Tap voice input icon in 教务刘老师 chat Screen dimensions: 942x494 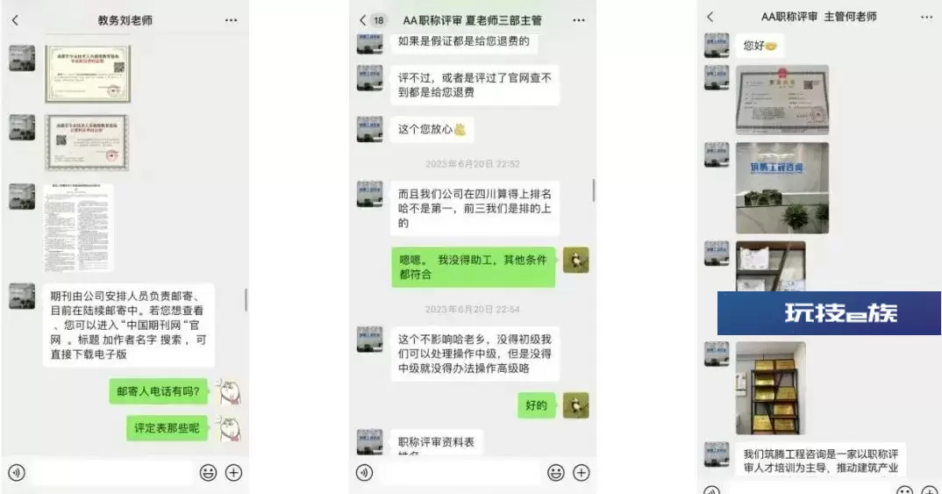17,473
